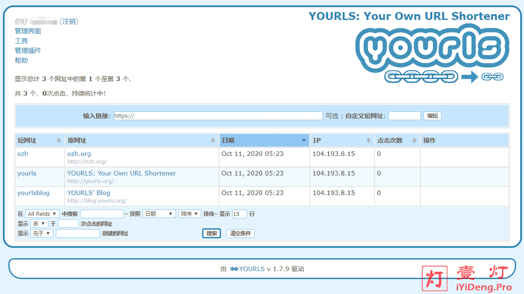
Task: Open the yourlsblog short URL link
Action: coord(33,193)
